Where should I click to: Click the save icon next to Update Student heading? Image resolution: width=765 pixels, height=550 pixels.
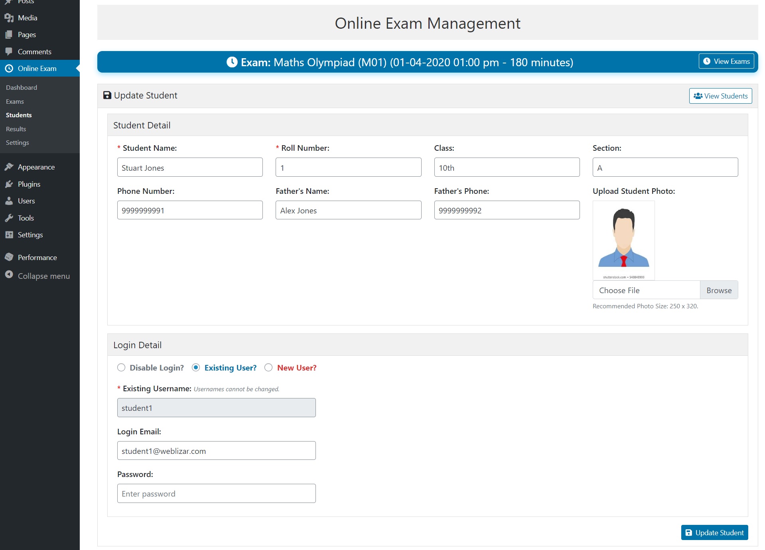(107, 95)
